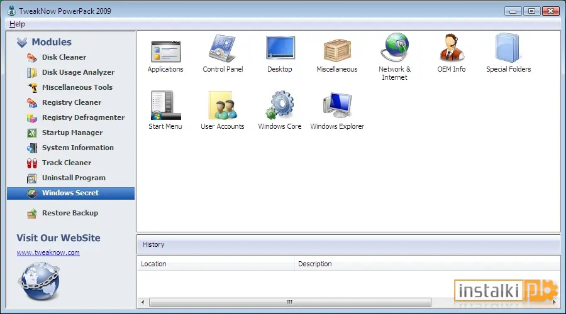Collapse the Modules panel chevron

pyautogui.click(x=22, y=42)
